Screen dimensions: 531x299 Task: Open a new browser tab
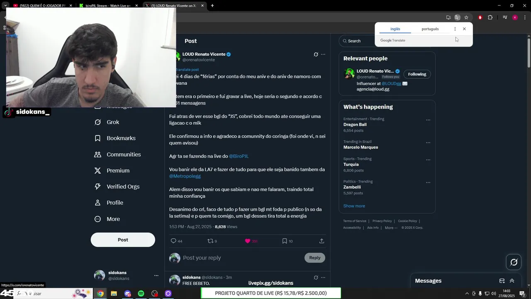coord(212,6)
